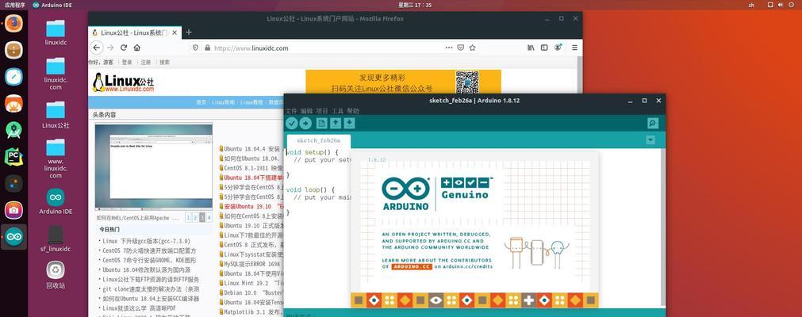802x317 pixels.
Task: Click the Firefox Account icon
Action: coord(558,48)
